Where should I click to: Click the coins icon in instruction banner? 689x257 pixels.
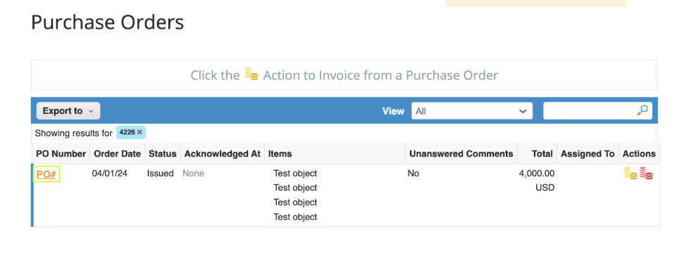pyautogui.click(x=252, y=74)
